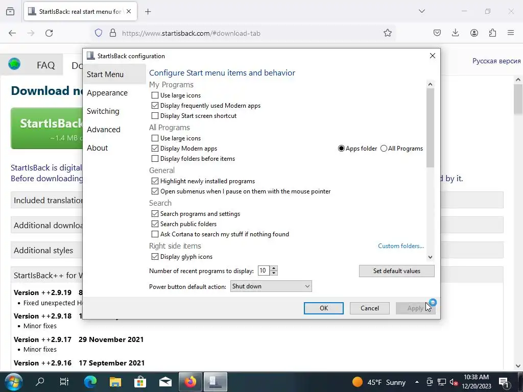
Task: Enable Use large icons under My Programs
Action: click(155, 95)
